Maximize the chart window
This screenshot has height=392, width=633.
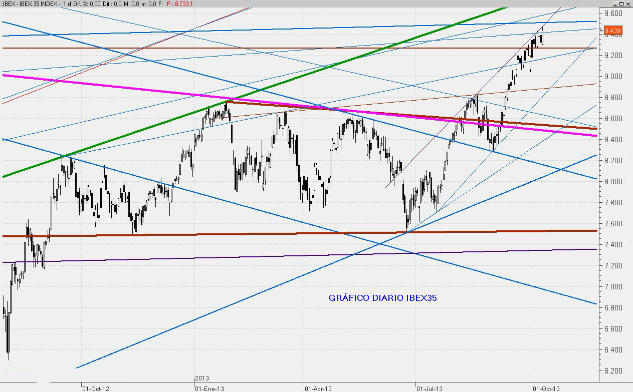point(621,4)
